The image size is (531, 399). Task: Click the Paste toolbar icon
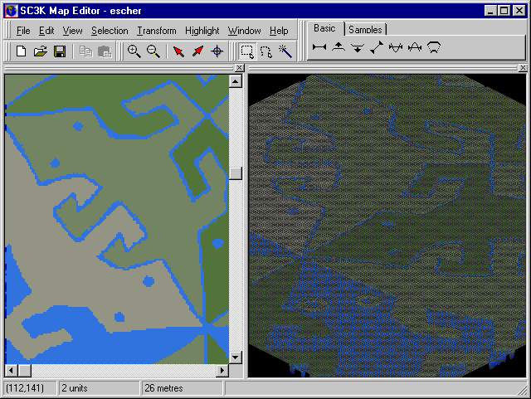105,51
